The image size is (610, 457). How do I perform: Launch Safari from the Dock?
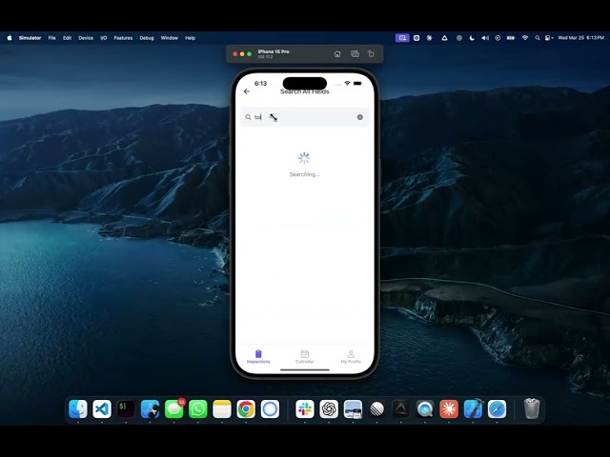[x=498, y=408]
